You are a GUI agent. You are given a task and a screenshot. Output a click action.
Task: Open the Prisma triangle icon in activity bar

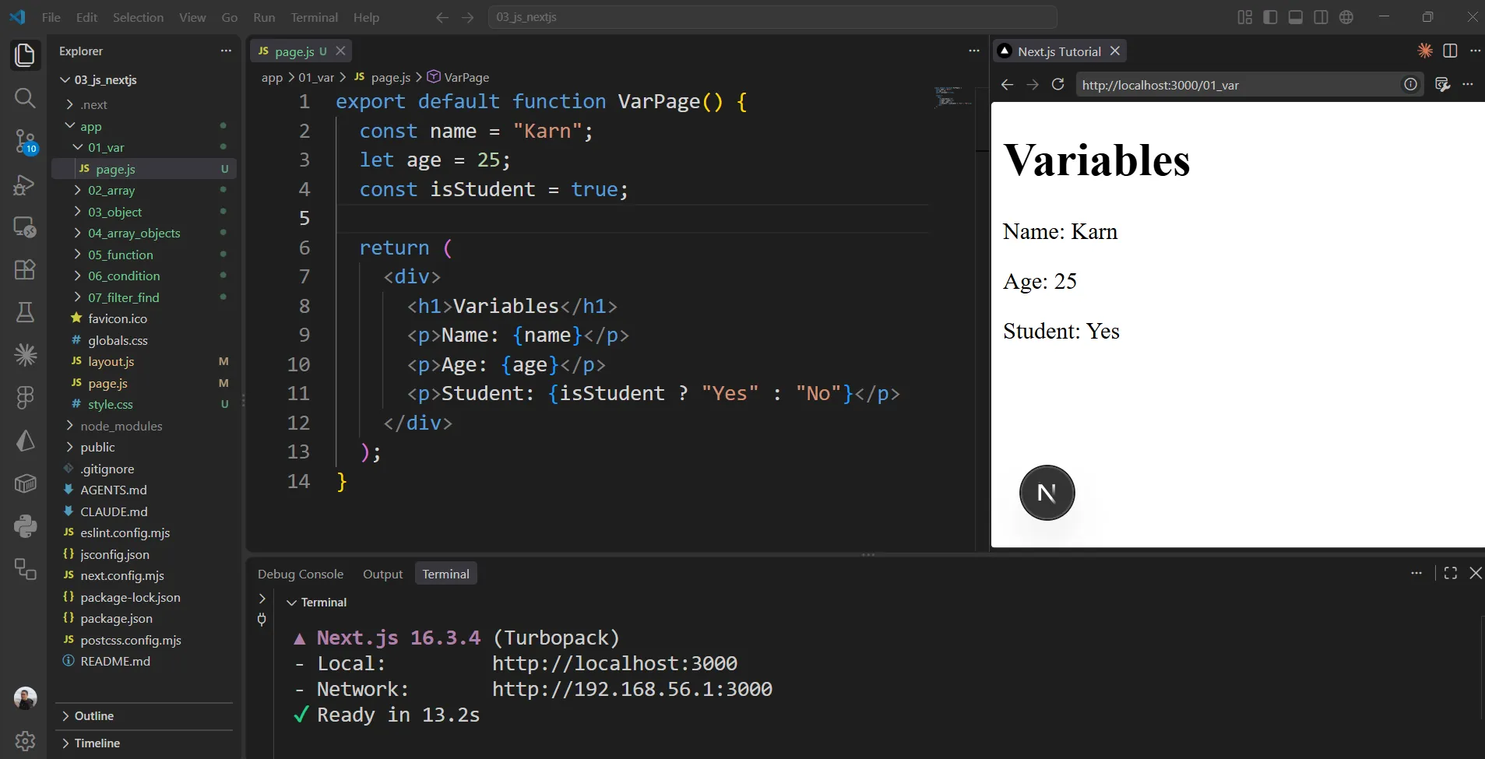click(25, 441)
